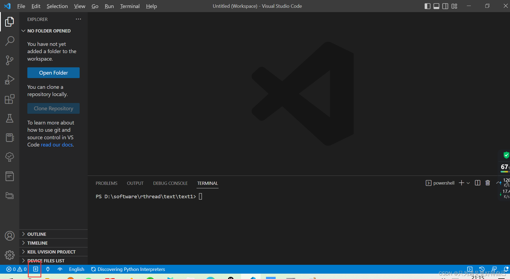The width and height of the screenshot is (510, 279).
Task: Follow the read our docs link
Action: tap(57, 145)
